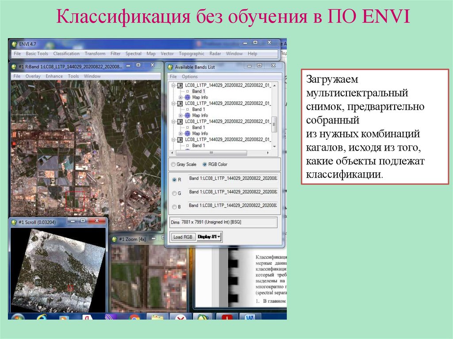Collapse the second LC08 file node
Screen dimensions: 453x339
173,103
